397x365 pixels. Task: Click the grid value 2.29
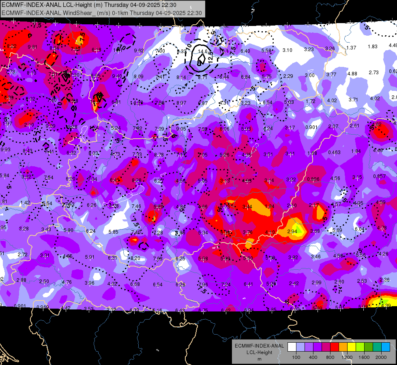tap(288, 76)
